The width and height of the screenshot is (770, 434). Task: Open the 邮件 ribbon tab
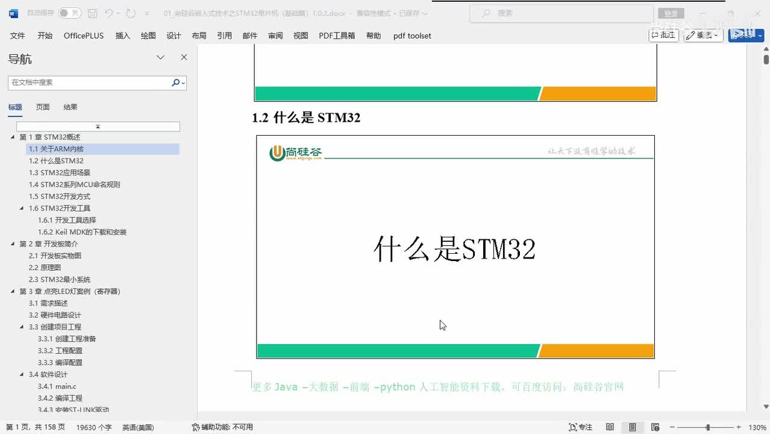(250, 36)
